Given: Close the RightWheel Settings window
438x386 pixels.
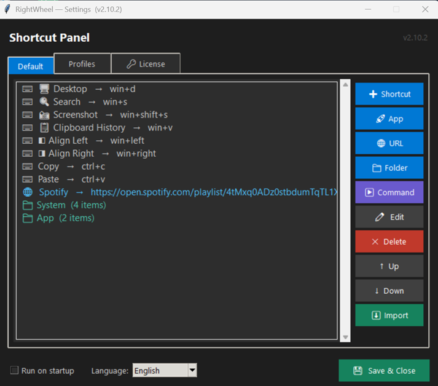Looking at the screenshot, I should 425,9.
